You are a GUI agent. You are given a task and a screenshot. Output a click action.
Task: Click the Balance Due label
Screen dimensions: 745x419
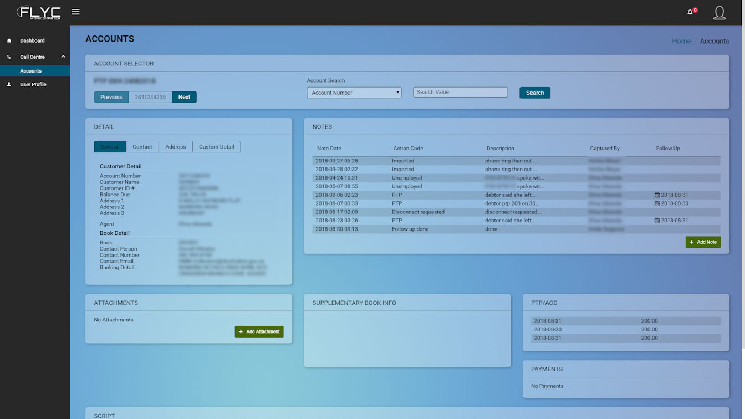click(115, 195)
